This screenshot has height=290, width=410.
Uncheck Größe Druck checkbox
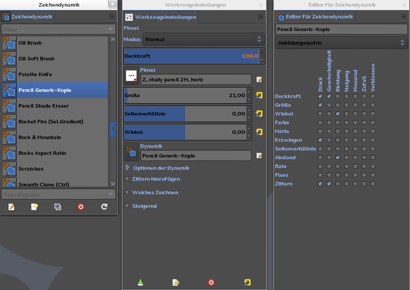click(320, 105)
